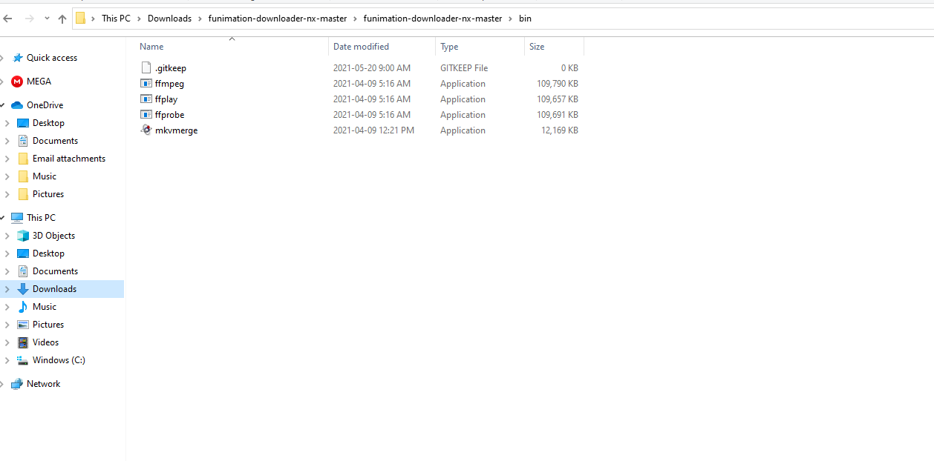
Task: Expand the Network tree node
Action: tap(2, 384)
